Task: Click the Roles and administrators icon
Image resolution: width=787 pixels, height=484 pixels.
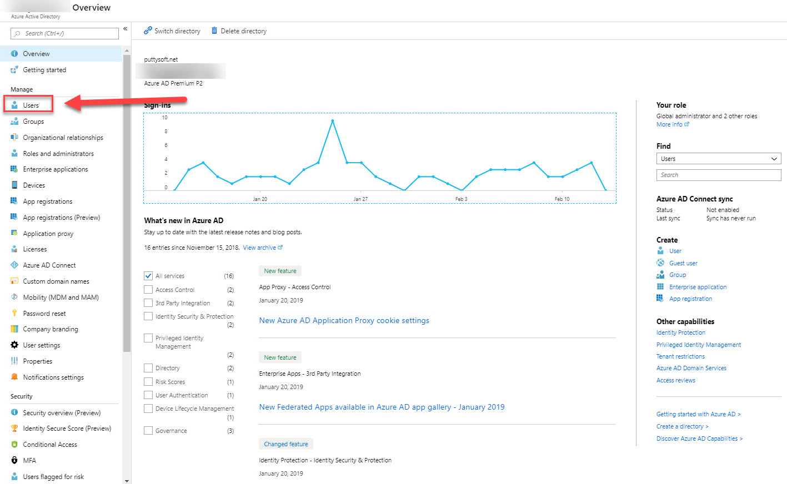Action: (x=14, y=153)
